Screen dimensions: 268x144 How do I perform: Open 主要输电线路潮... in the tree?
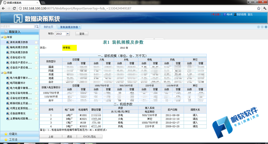point(21,119)
